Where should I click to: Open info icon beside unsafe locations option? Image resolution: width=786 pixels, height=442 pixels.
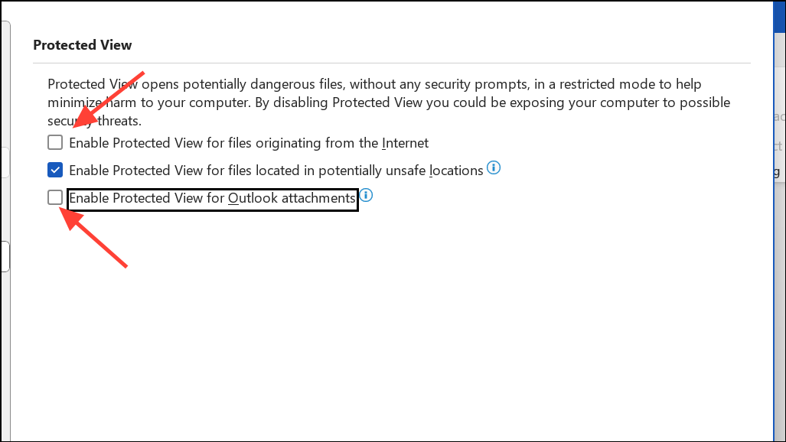(x=494, y=167)
